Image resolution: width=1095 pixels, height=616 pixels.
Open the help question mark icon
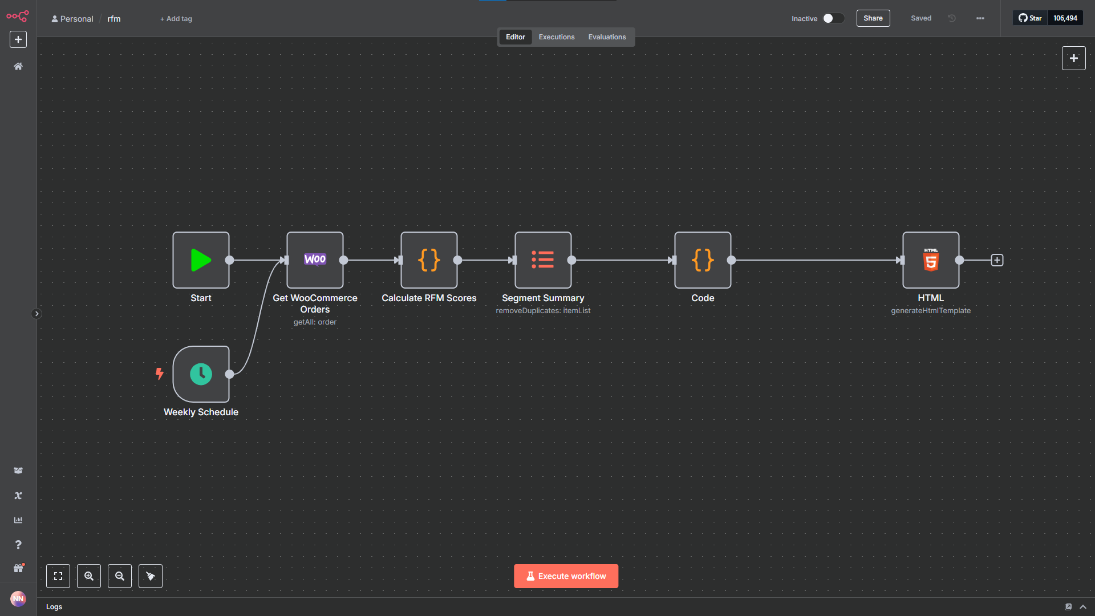(x=18, y=545)
